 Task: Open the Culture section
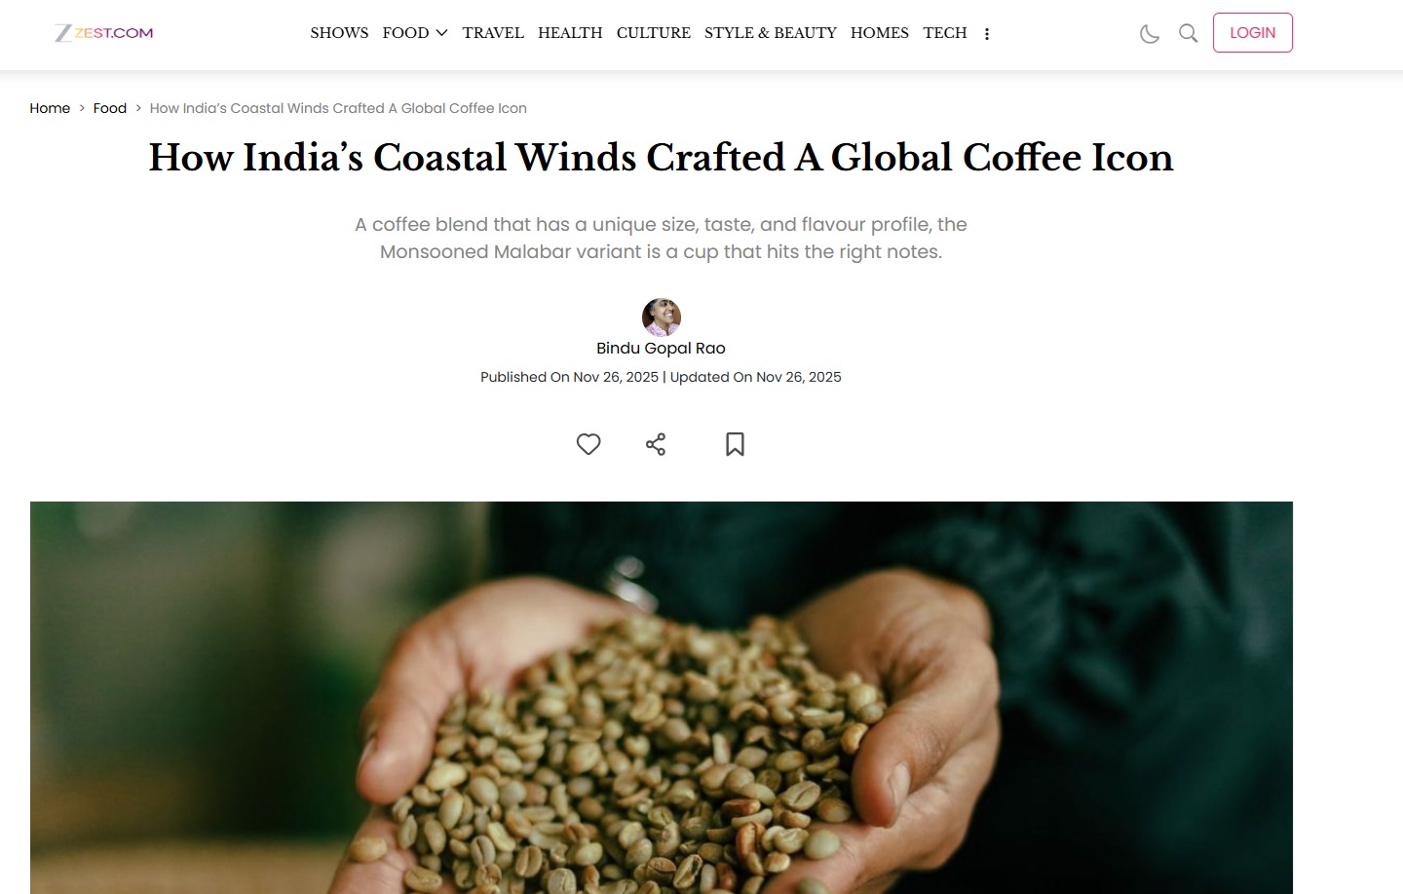coord(654,33)
